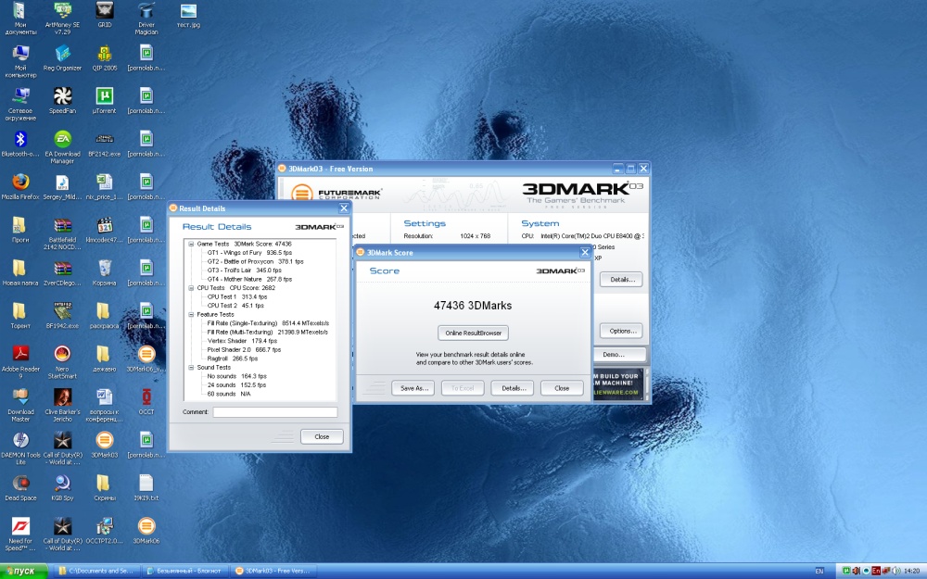Select the Vertex Shader result row
Image resolution: width=927 pixels, height=579 pixels.
(x=242, y=341)
